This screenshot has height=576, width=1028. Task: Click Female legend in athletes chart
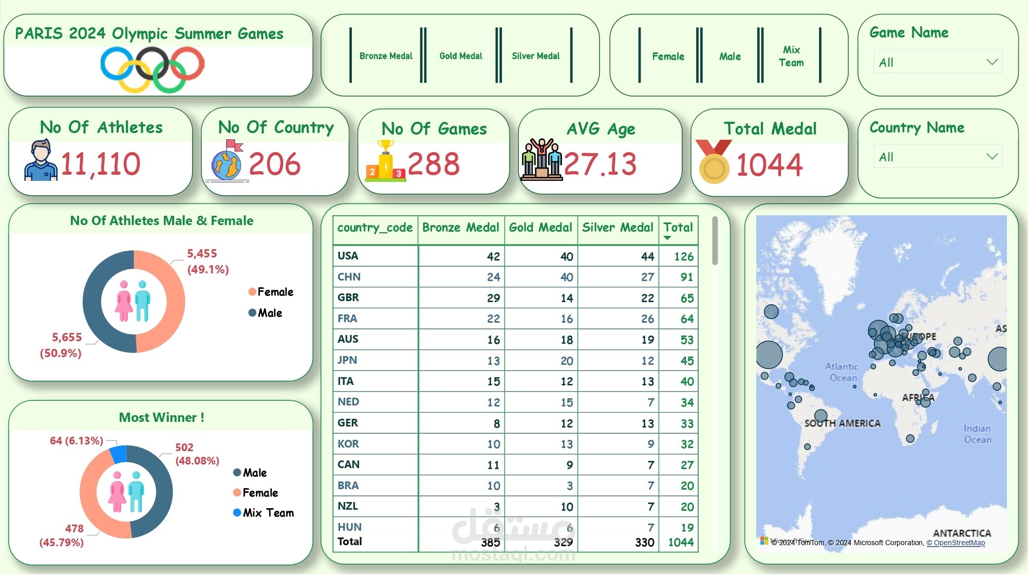[271, 292]
